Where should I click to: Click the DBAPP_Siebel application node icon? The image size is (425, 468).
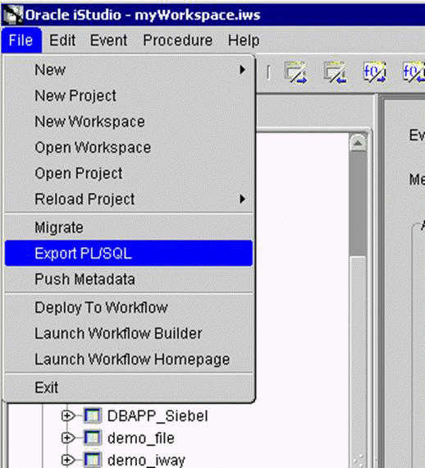pos(93,415)
